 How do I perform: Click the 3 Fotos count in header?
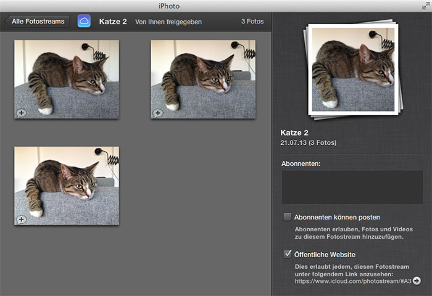click(252, 21)
